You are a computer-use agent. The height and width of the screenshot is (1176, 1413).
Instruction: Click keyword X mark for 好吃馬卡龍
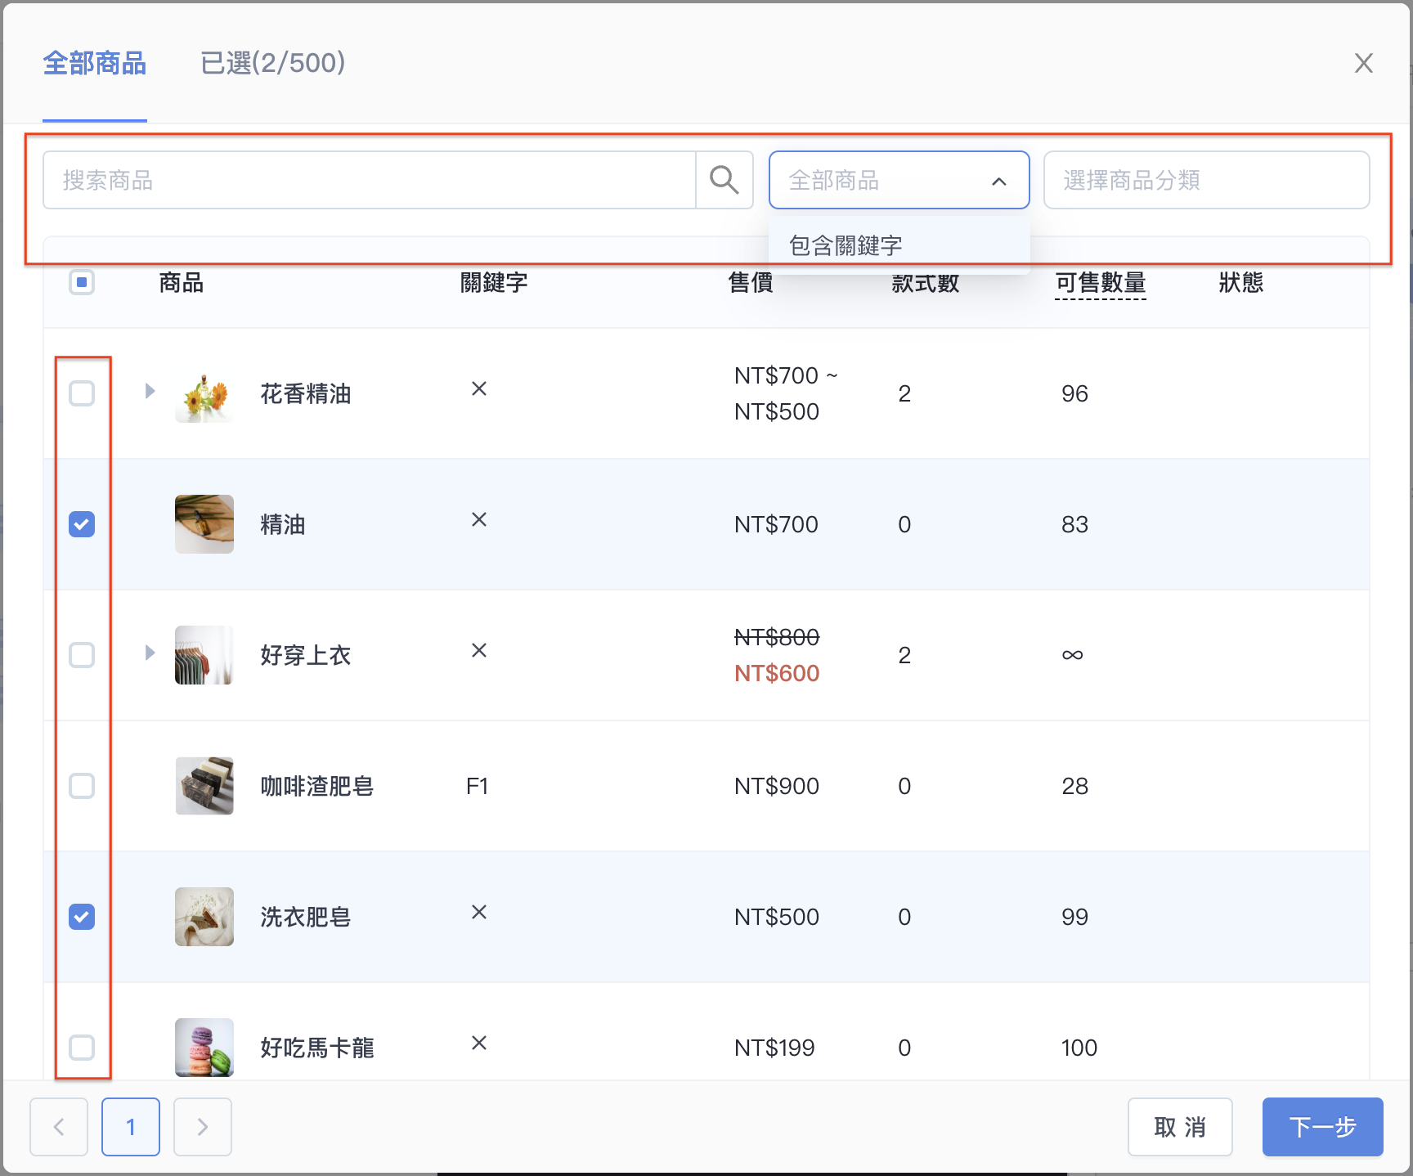[x=479, y=1043]
